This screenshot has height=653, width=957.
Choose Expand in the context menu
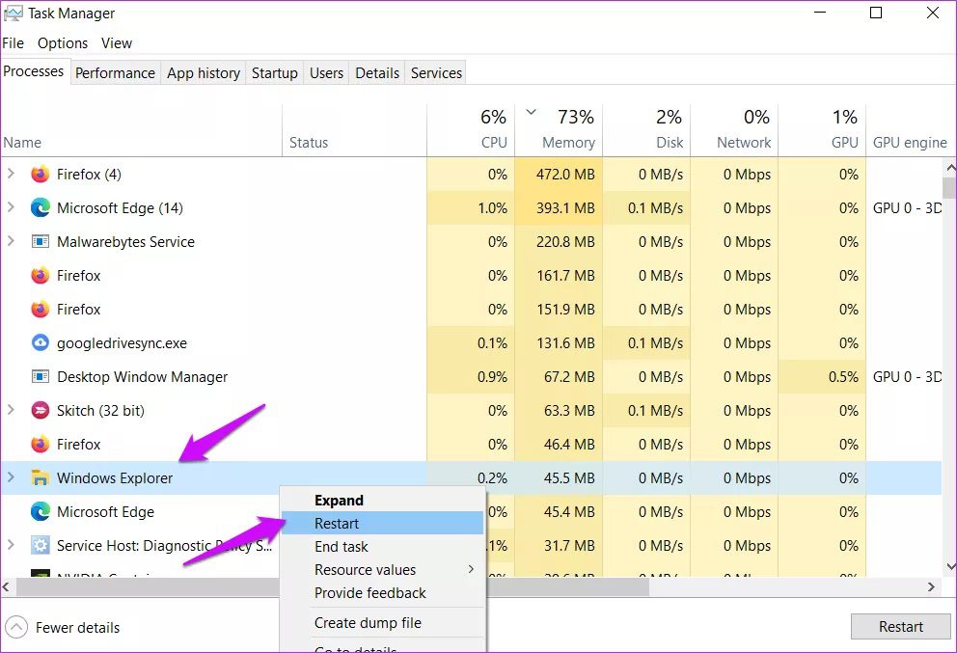[381, 501]
